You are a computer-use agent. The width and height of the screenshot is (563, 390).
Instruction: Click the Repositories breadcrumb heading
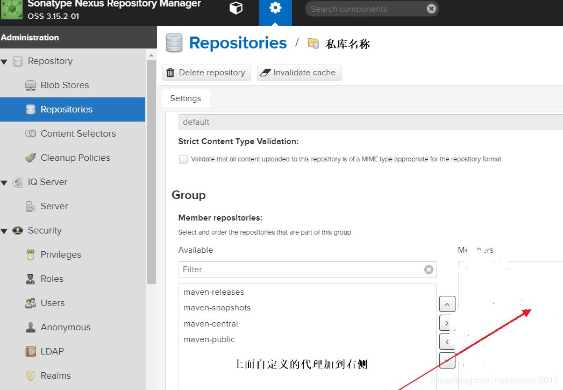tap(238, 43)
